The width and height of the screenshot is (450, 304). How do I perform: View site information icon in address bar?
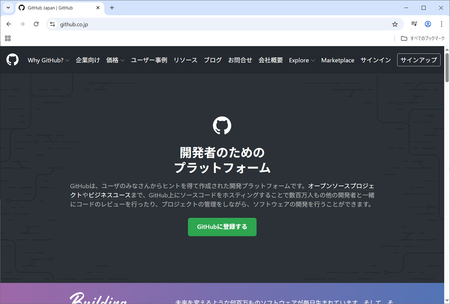click(52, 24)
